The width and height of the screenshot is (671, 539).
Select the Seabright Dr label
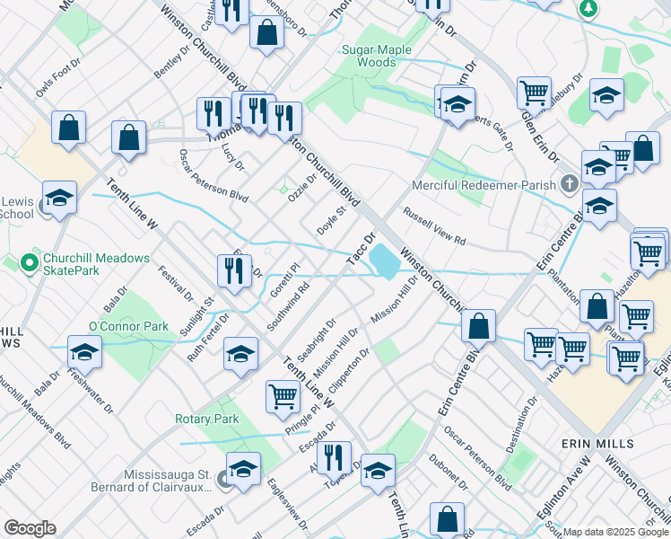point(316,340)
